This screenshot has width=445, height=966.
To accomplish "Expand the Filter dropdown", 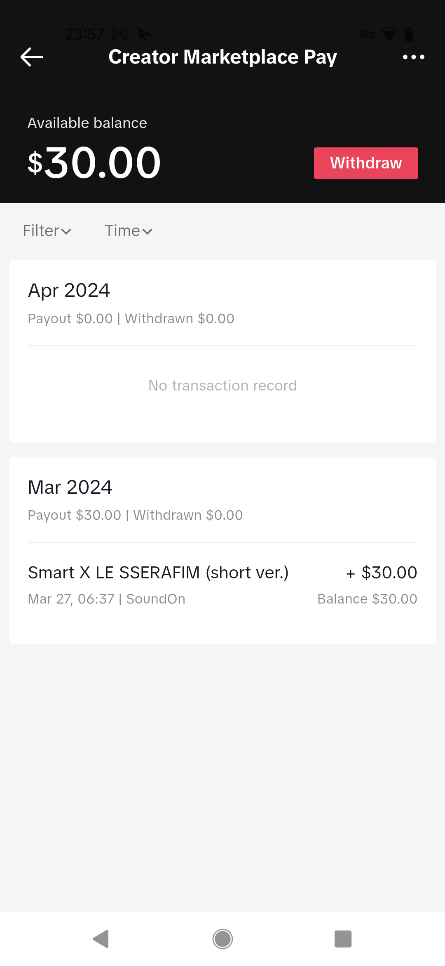I will point(47,231).
